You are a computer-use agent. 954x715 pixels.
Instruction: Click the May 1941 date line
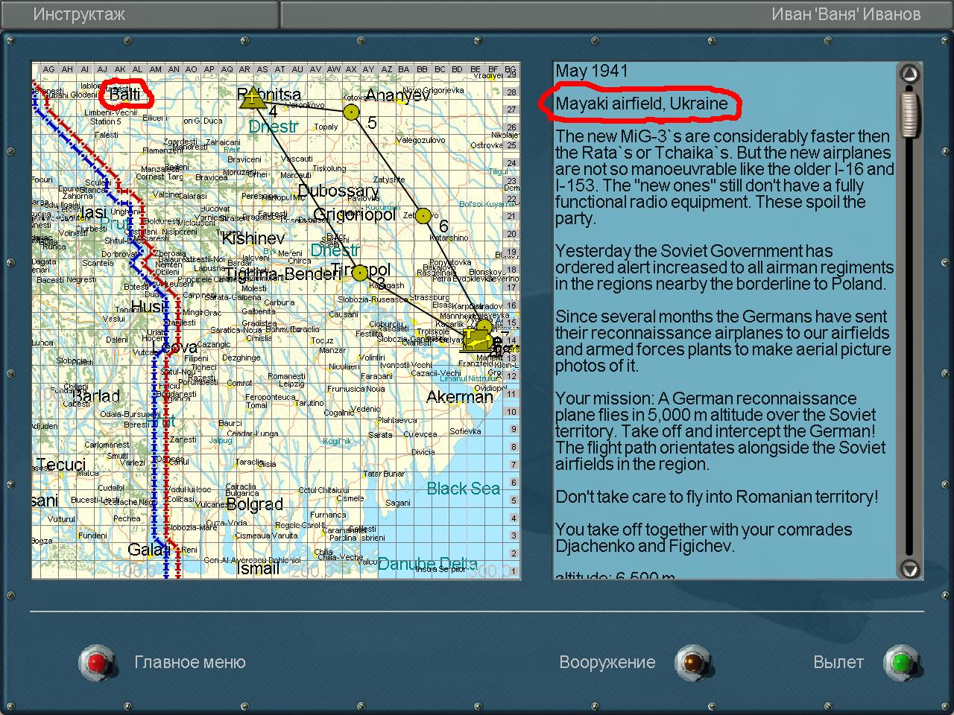[x=592, y=71]
